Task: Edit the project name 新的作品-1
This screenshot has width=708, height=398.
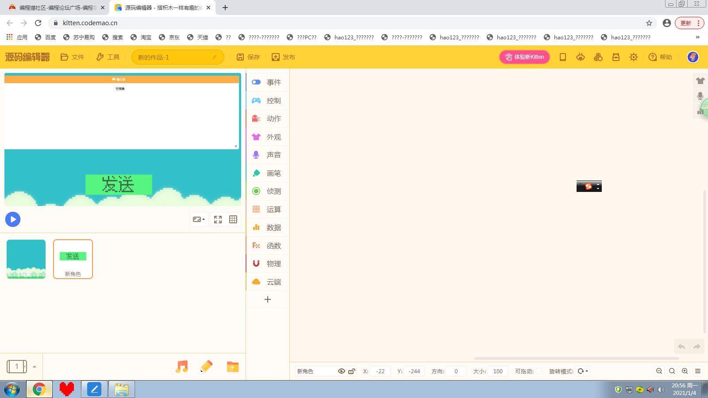Action: pyautogui.click(x=177, y=57)
